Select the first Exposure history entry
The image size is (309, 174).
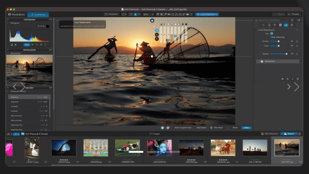29,97
